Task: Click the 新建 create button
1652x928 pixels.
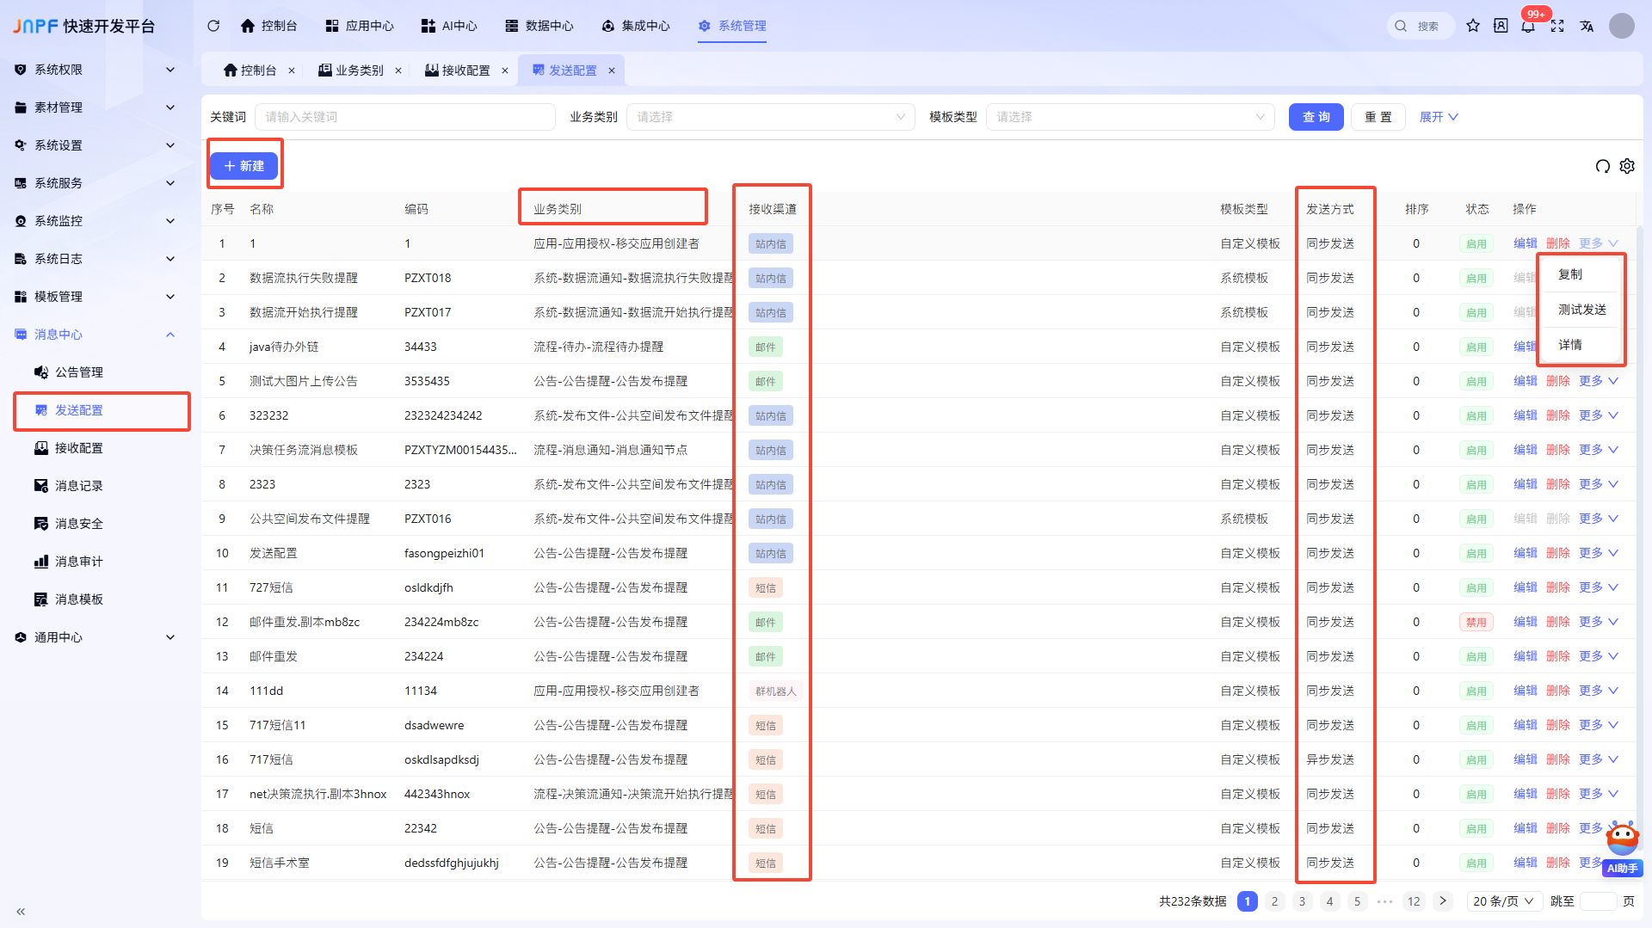Action: click(x=243, y=166)
